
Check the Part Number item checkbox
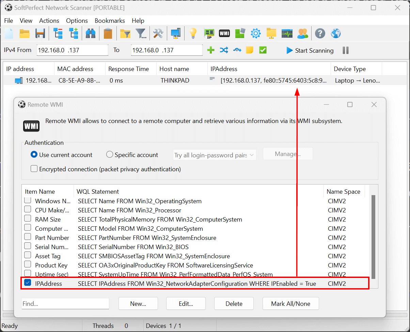[28, 237]
